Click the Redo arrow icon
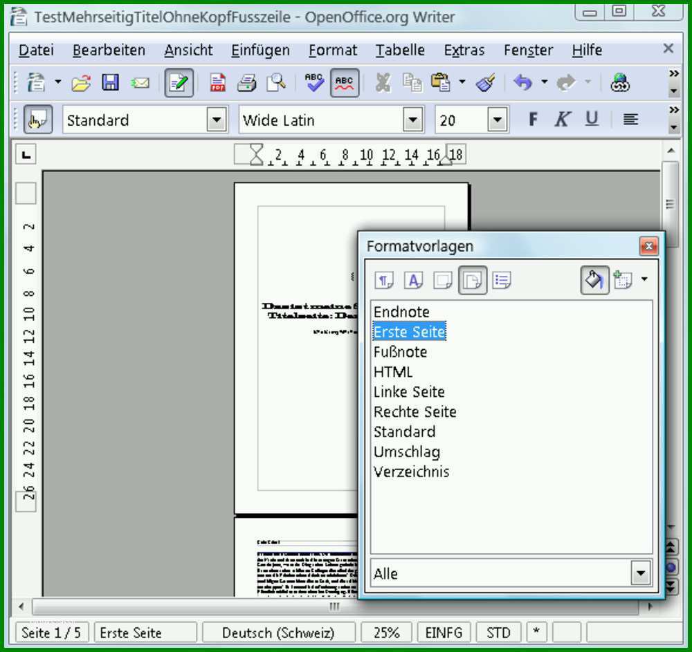Viewport: 692px width, 652px height. click(x=566, y=82)
